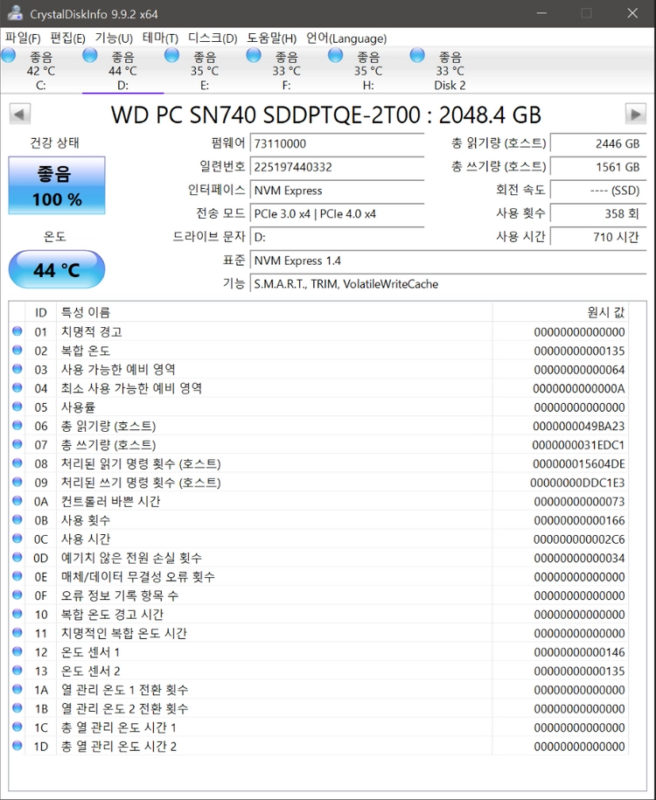Select row 04 최소 사용 가능한 예비 영역

[x=319, y=388]
